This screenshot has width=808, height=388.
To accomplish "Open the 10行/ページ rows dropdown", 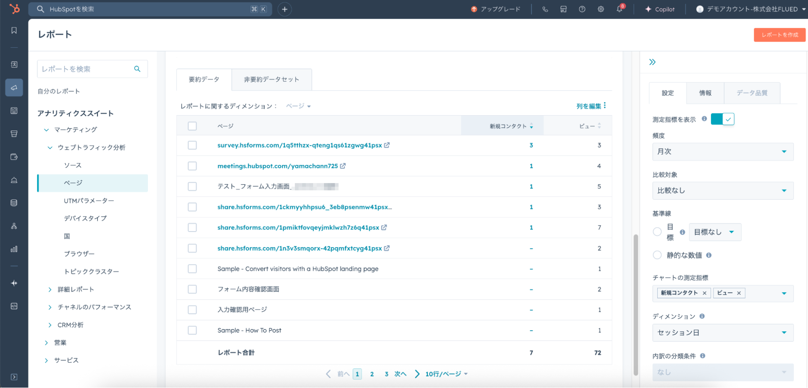I will (446, 374).
